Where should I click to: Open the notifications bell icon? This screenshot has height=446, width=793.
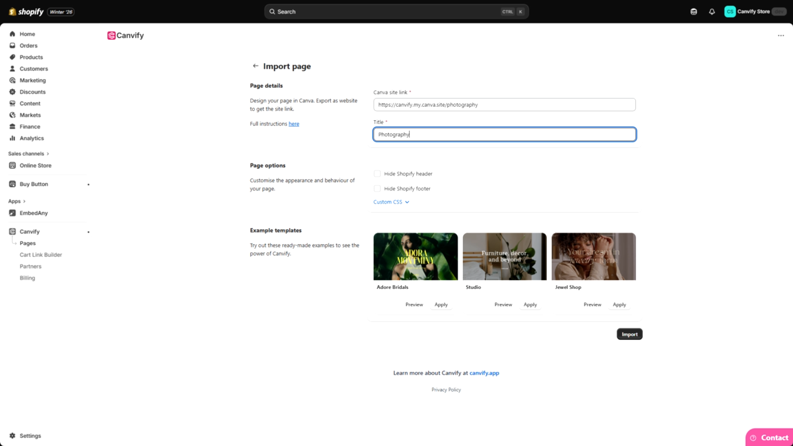click(712, 12)
